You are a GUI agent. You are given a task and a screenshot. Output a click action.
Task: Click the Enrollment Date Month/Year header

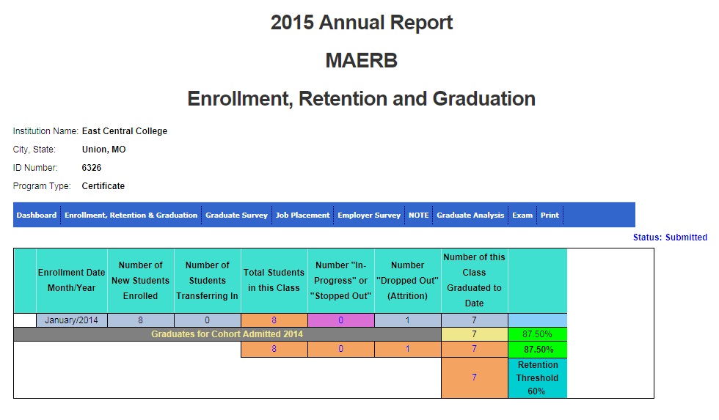(72, 280)
